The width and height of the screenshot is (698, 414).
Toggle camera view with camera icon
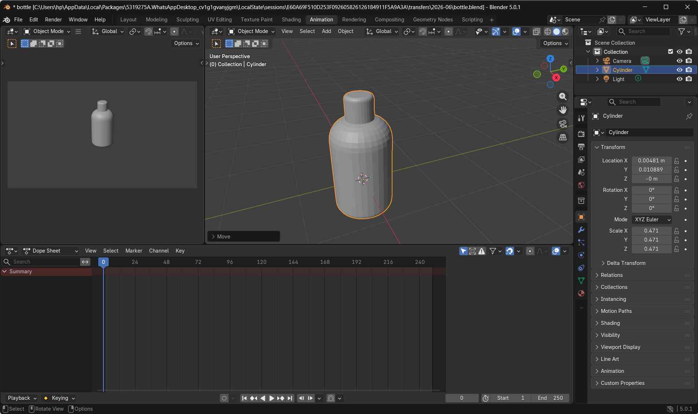(563, 124)
